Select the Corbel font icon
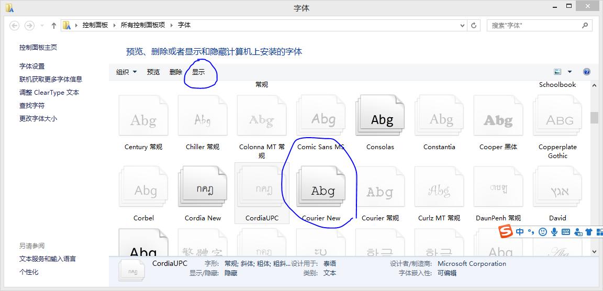Image resolution: width=603 pixels, height=291 pixels. [x=143, y=186]
